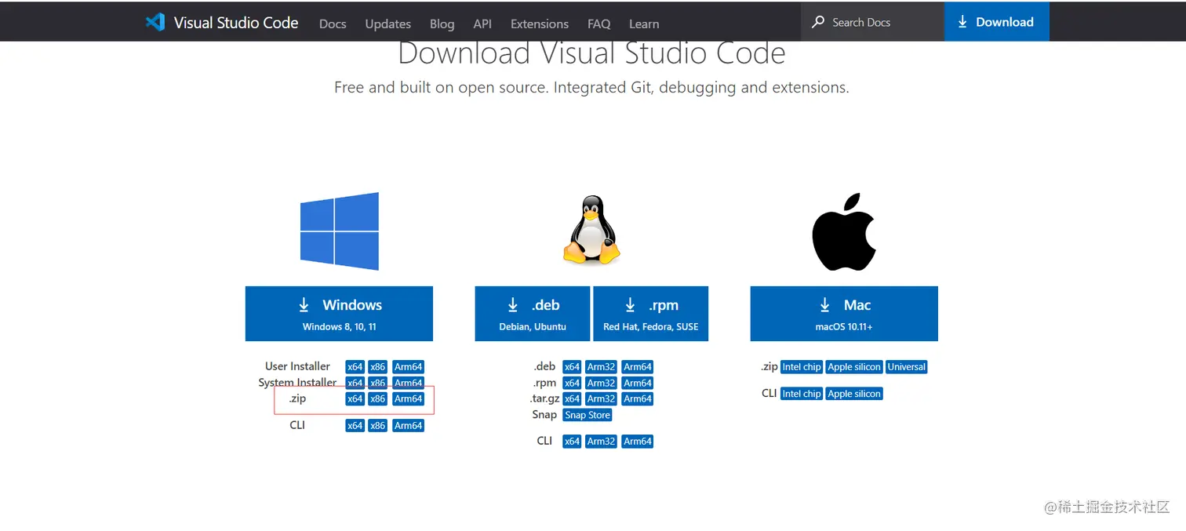Click the Apple logo graphic
Image resolution: width=1186 pixels, height=531 pixels.
pos(844,233)
